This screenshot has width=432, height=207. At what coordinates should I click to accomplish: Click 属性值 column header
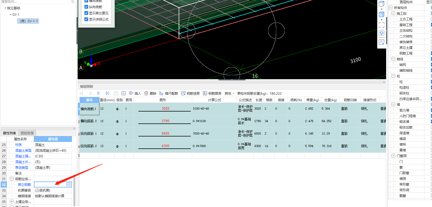(x=53, y=139)
